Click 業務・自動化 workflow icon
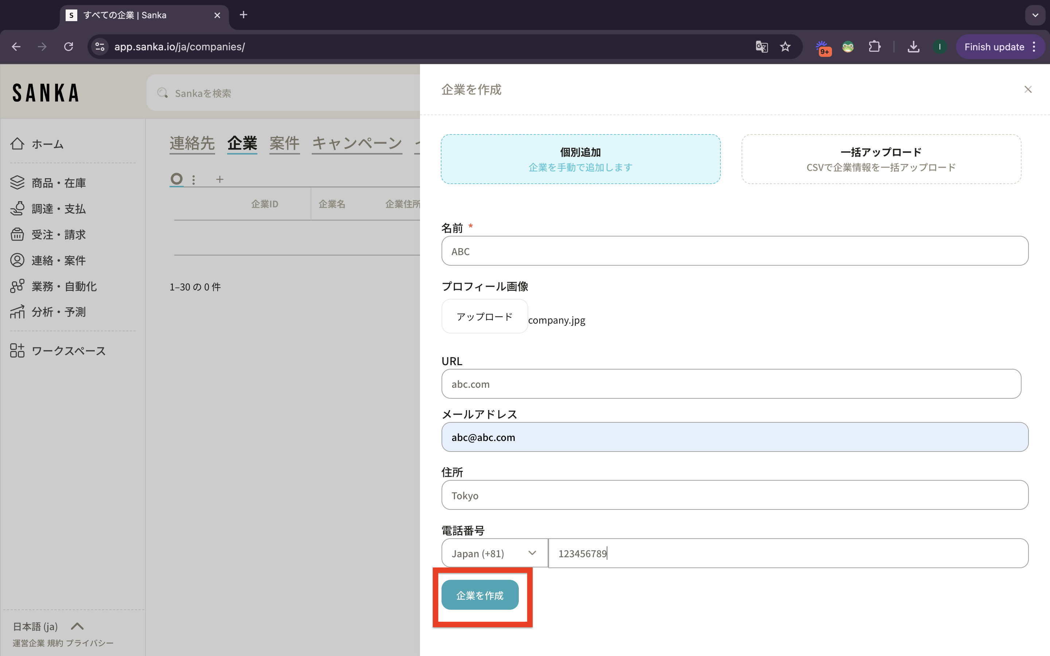The width and height of the screenshot is (1050, 656). [x=17, y=286]
